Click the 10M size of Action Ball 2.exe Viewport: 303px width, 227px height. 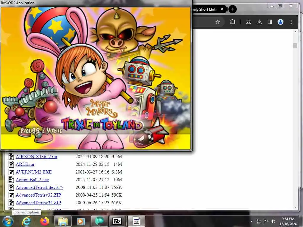pos(117,180)
